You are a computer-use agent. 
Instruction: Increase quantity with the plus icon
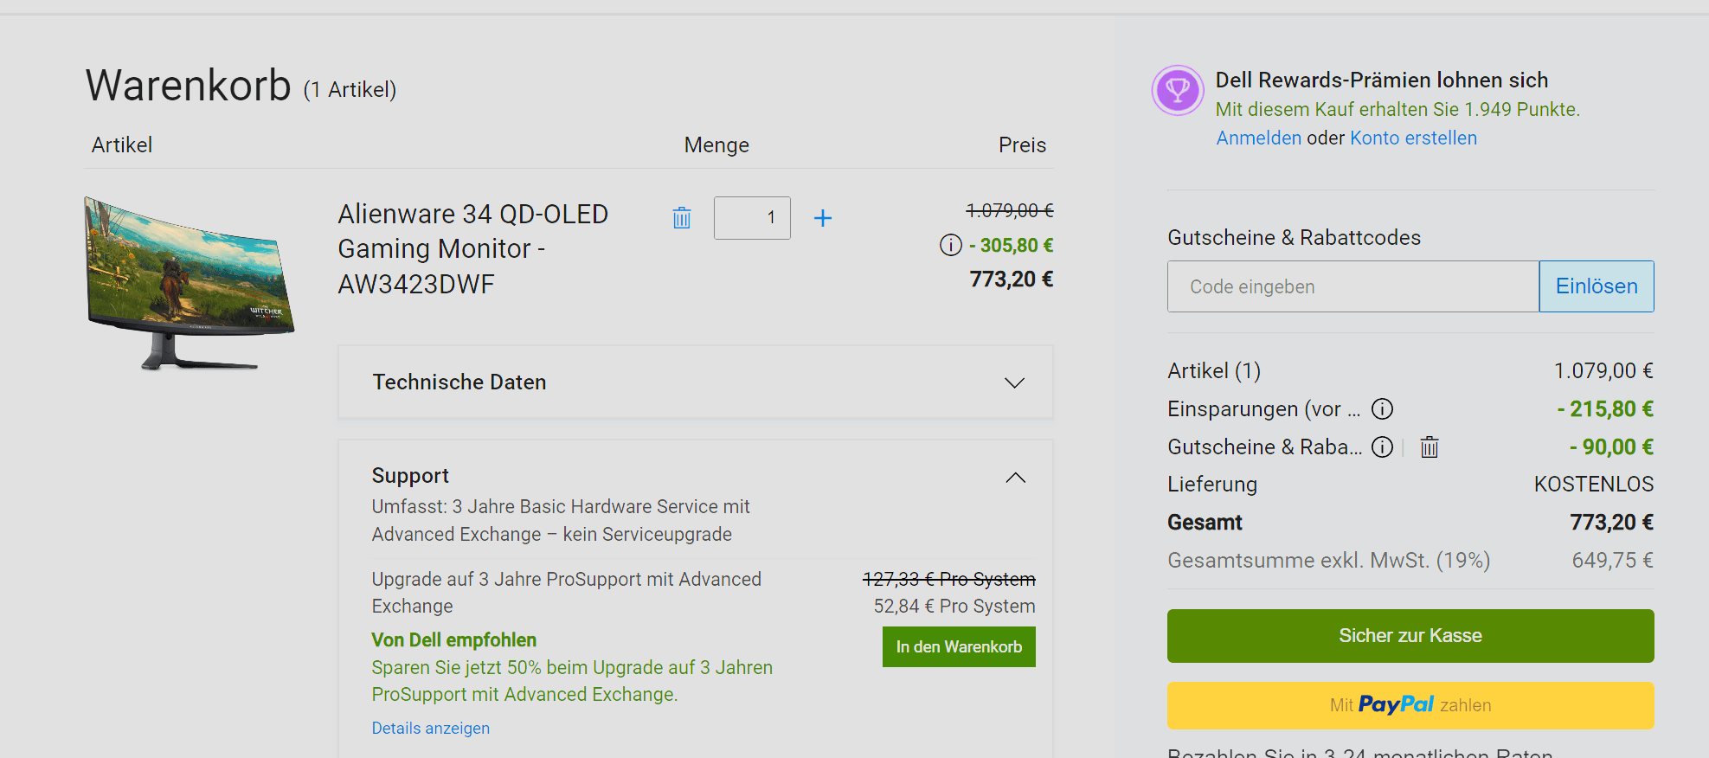pyautogui.click(x=823, y=218)
